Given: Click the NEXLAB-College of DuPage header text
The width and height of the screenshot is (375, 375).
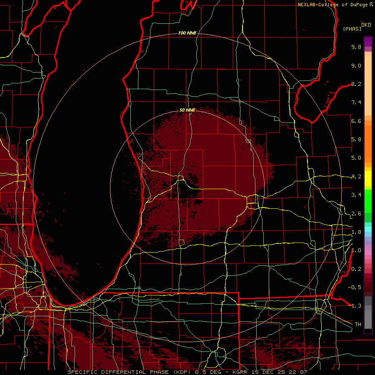Looking at the screenshot, I should [333, 5].
